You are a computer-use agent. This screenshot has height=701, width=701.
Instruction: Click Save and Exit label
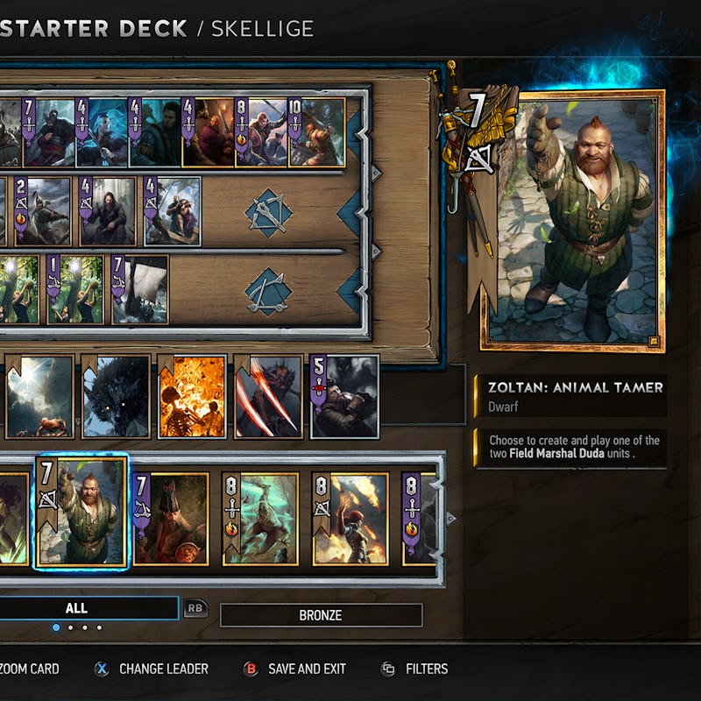coord(308,669)
